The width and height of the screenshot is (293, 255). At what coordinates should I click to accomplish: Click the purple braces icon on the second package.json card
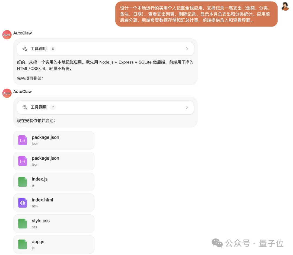click(23, 161)
